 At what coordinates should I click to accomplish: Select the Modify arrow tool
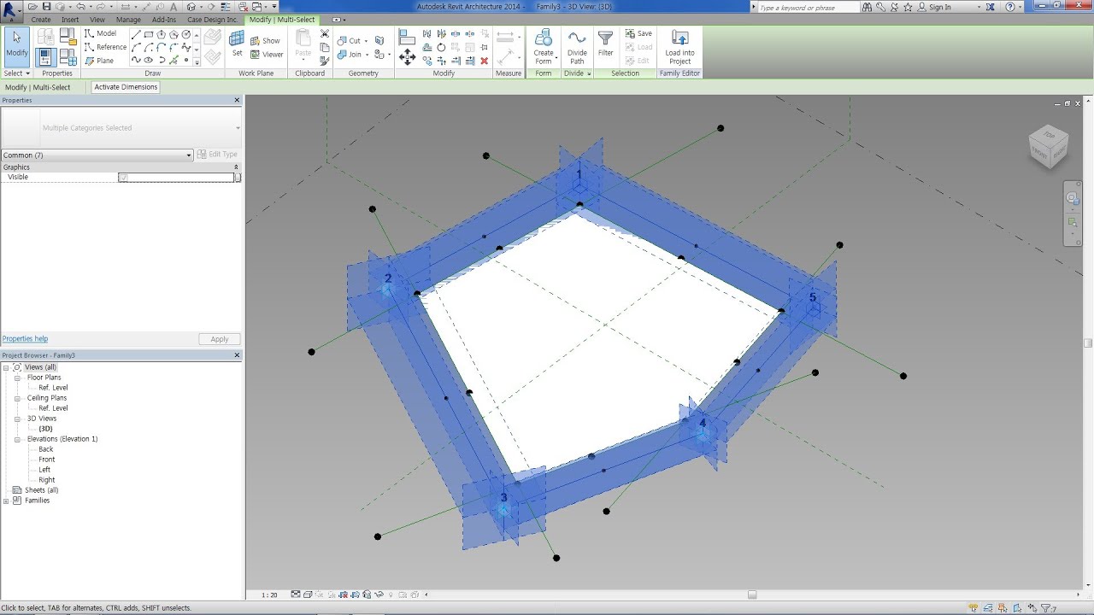[16, 46]
